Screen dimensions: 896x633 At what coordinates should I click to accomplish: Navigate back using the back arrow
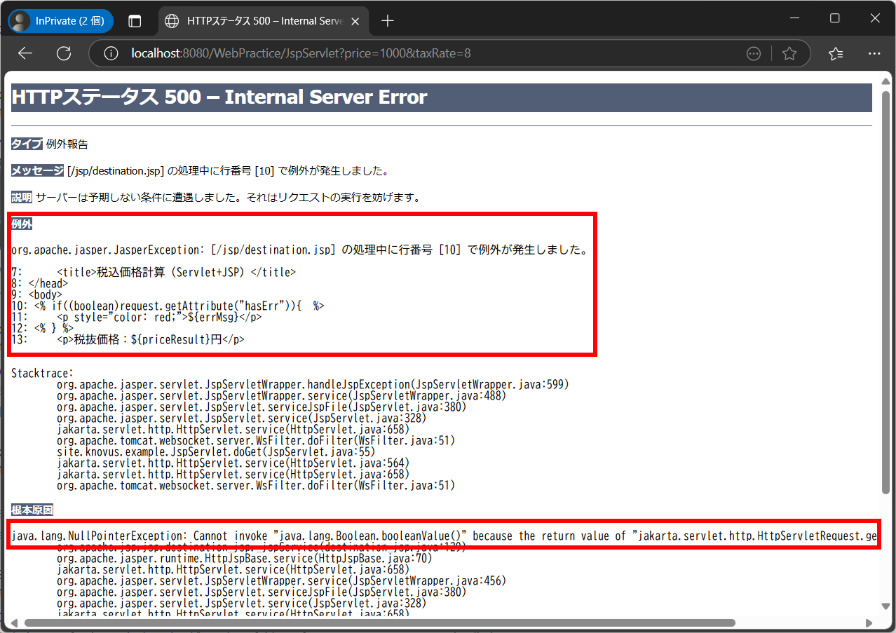[25, 53]
